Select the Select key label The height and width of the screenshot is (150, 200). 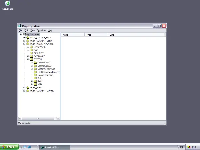click(41, 78)
